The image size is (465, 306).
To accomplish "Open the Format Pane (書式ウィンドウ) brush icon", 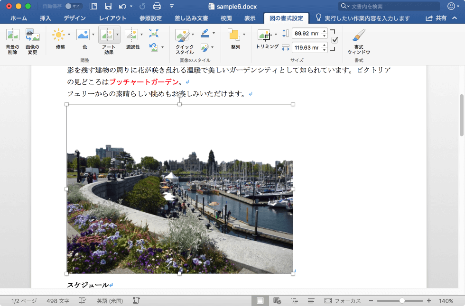I will [359, 36].
